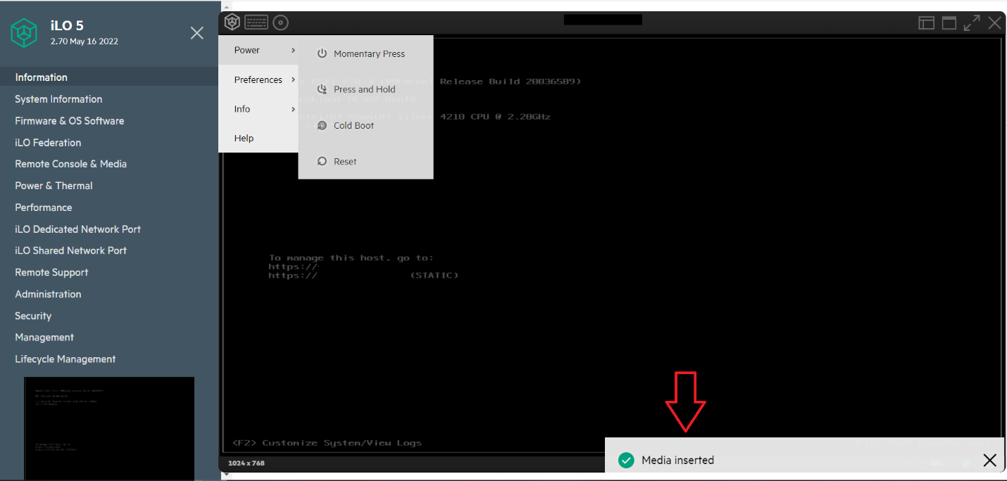Click the Reset icon
The width and height of the screenshot is (1007, 481).
click(x=322, y=161)
